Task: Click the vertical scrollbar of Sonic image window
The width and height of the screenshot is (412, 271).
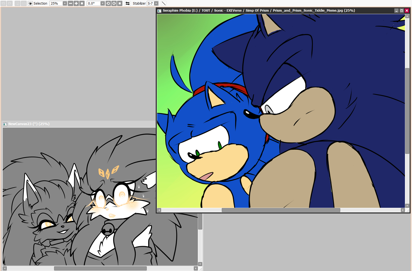Action: [x=407, y=111]
